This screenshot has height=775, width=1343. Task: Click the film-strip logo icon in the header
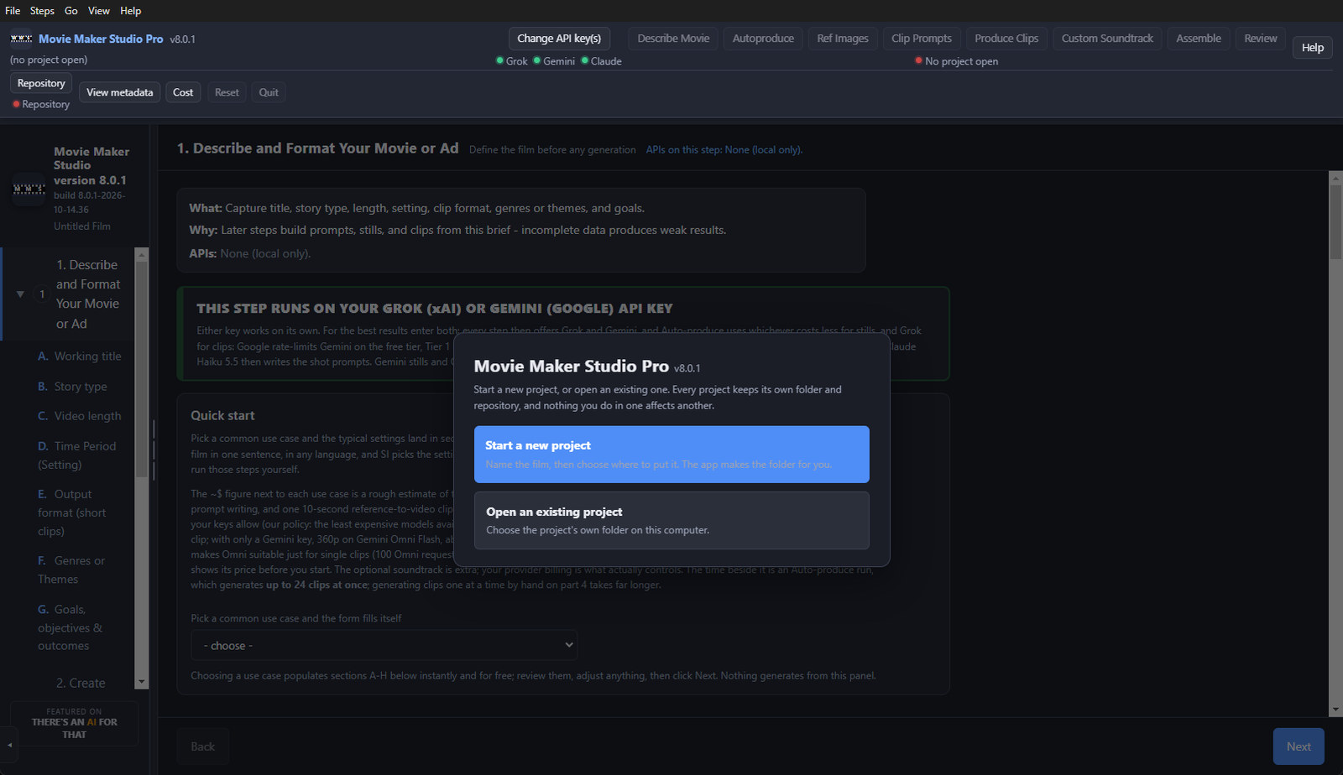[x=21, y=39]
